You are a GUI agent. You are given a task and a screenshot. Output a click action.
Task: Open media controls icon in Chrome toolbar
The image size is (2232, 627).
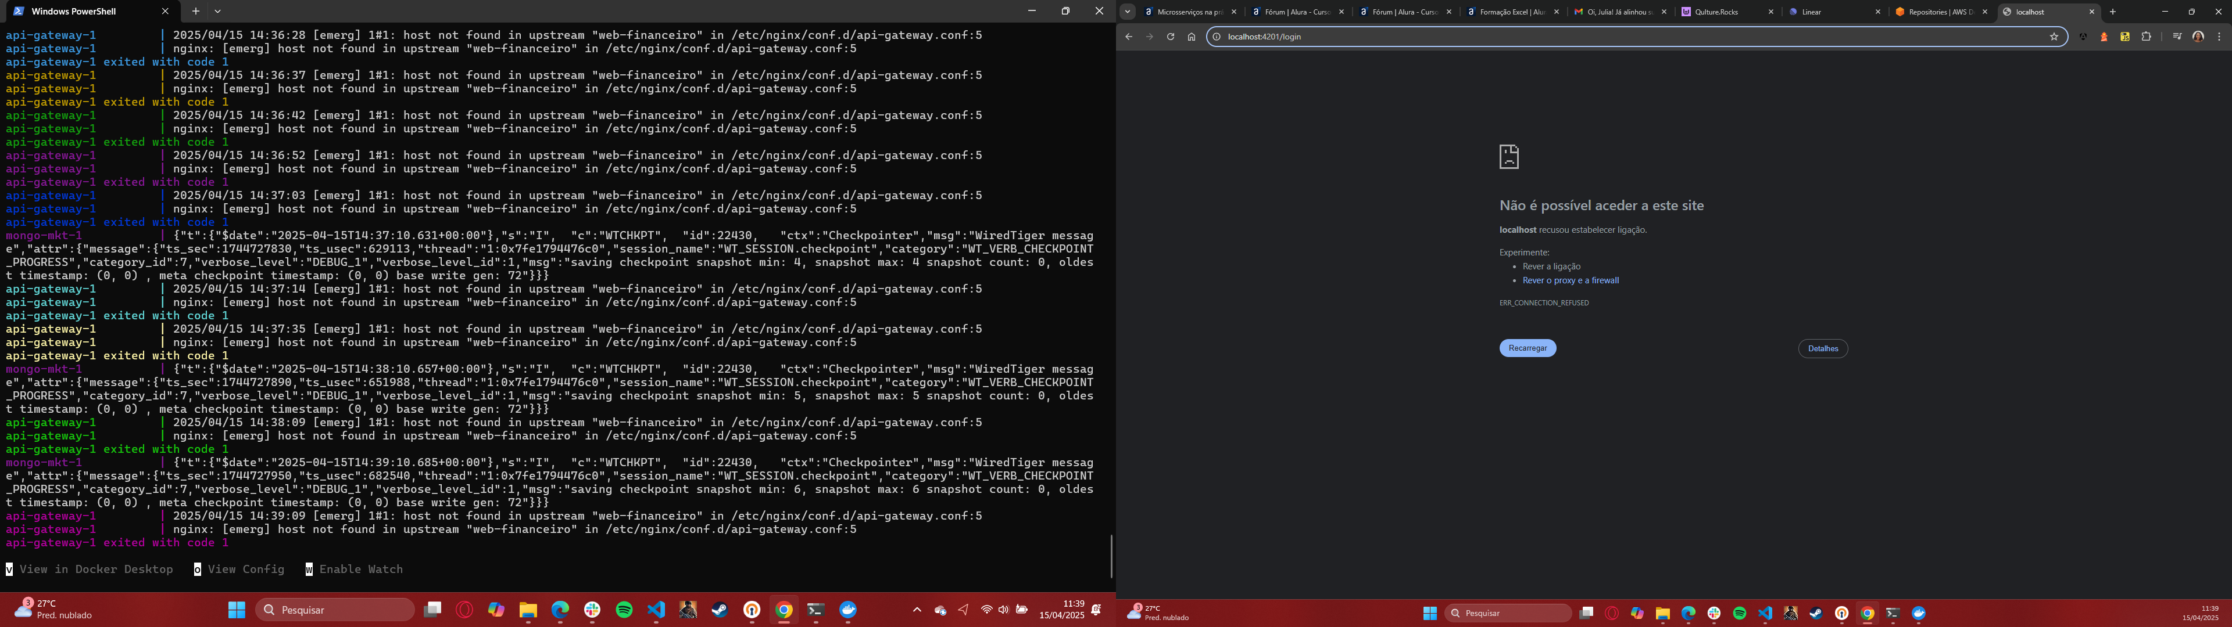[x=2177, y=37]
